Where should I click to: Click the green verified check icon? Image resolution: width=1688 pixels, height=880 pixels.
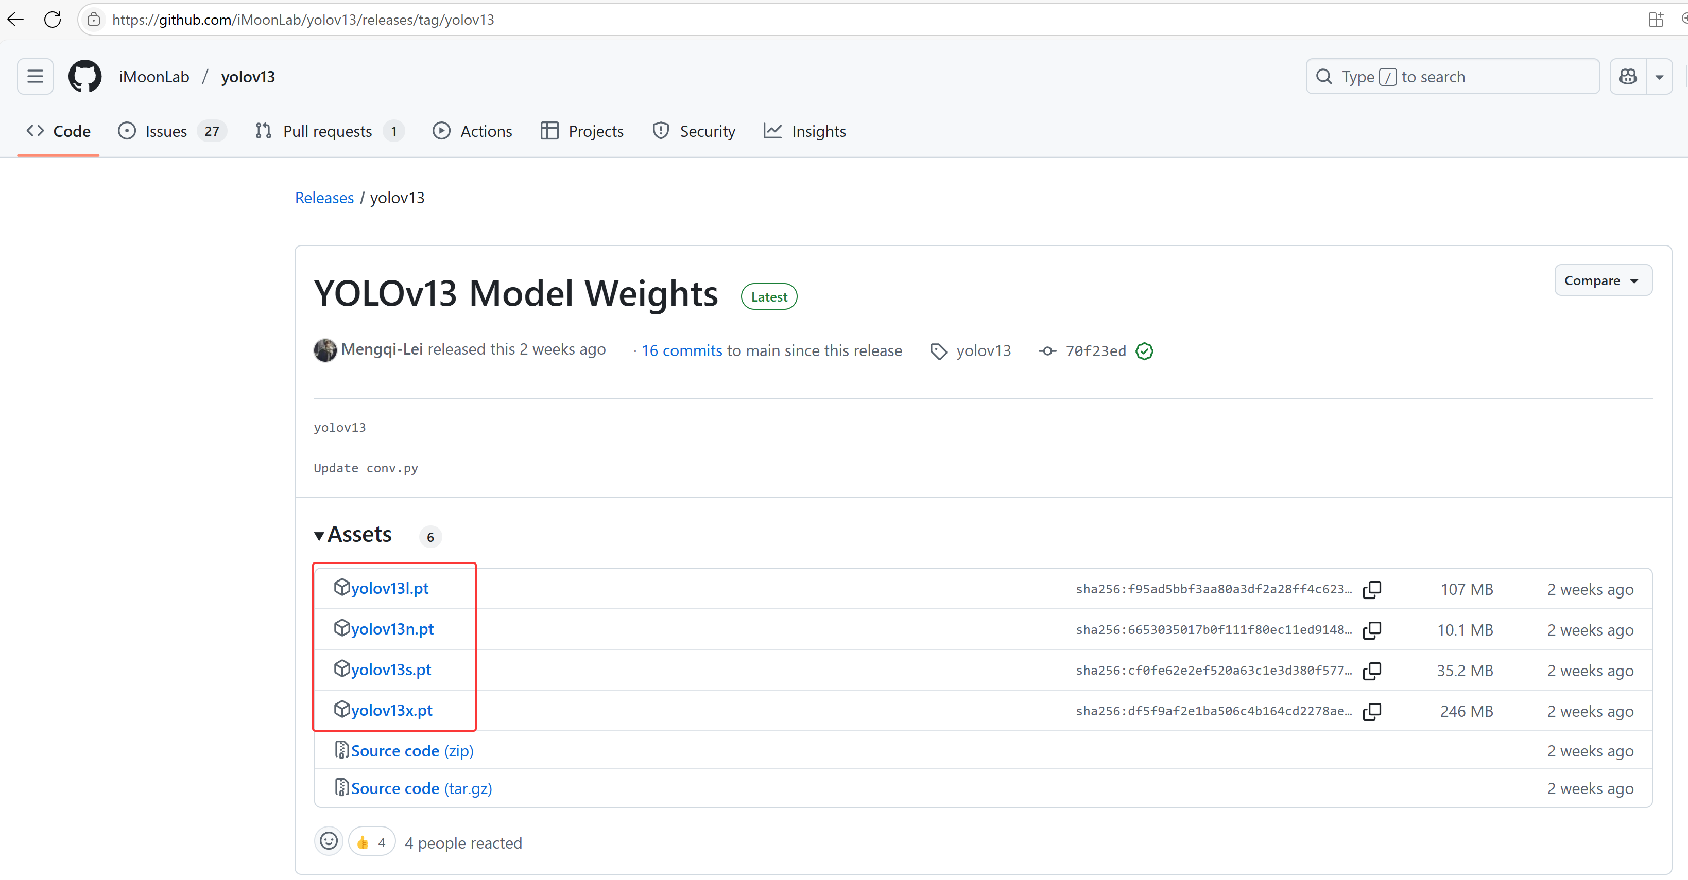pos(1145,351)
